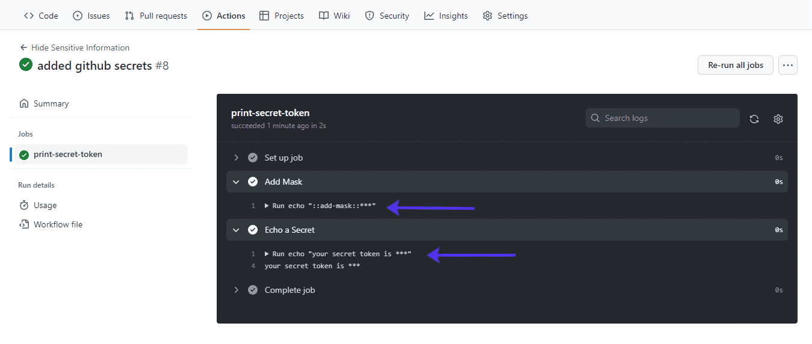Click the 'print-secret-token' log panel heading
The image size is (812, 344).
pyautogui.click(x=270, y=113)
